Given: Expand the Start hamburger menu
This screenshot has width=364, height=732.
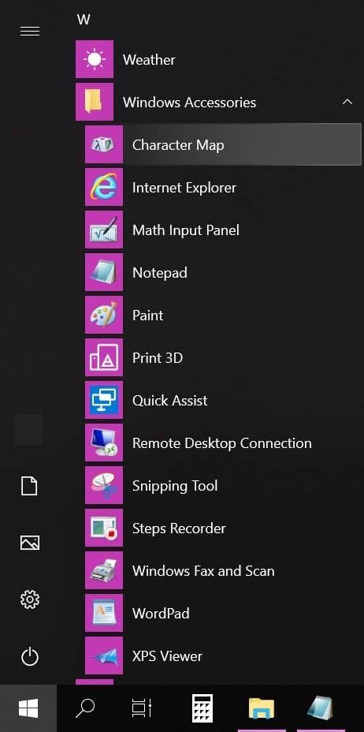Looking at the screenshot, I should pyautogui.click(x=30, y=32).
